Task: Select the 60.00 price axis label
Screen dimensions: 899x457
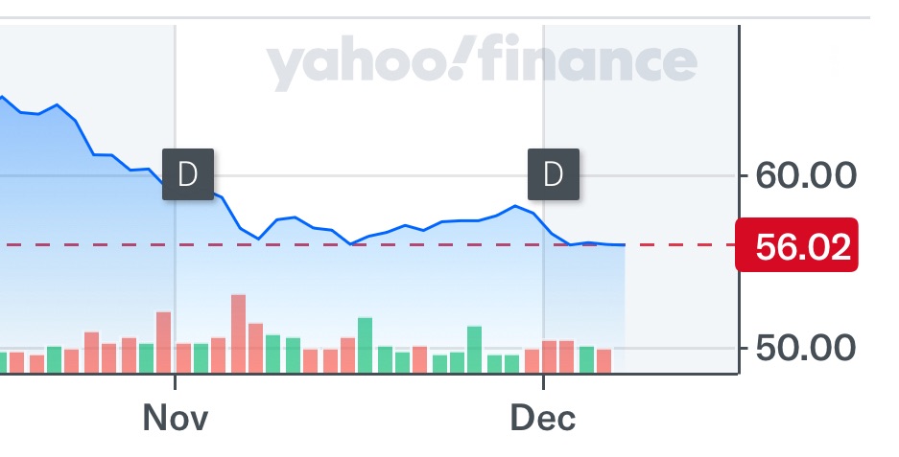Action: tap(806, 175)
